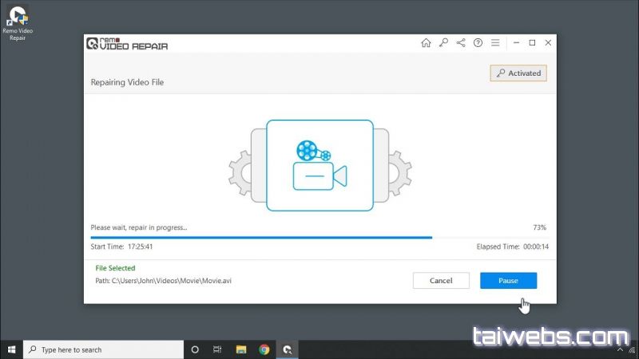Close the Remo Video Repair window
Screen dimensions: 639x359
pos(548,43)
